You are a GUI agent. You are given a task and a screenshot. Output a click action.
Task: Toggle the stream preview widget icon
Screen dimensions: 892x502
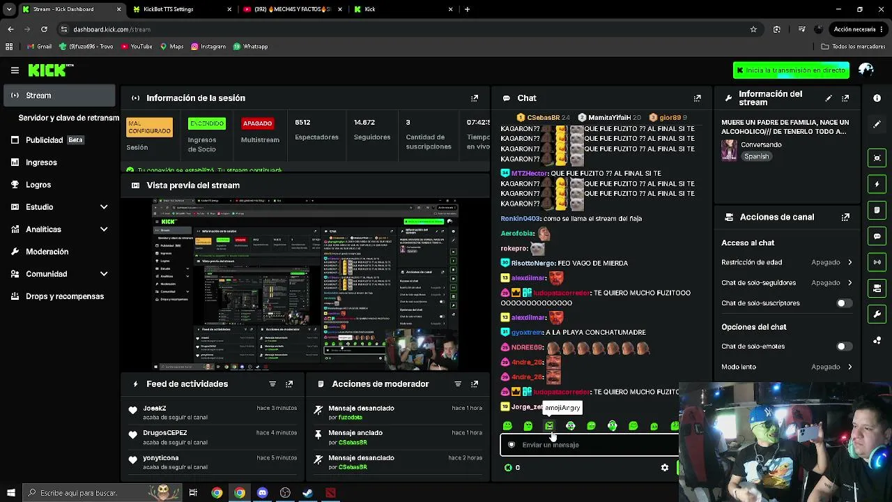(x=877, y=158)
